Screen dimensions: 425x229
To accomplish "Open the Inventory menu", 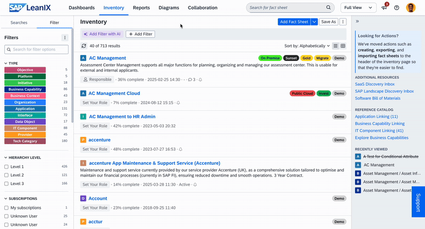I will 114,7.
